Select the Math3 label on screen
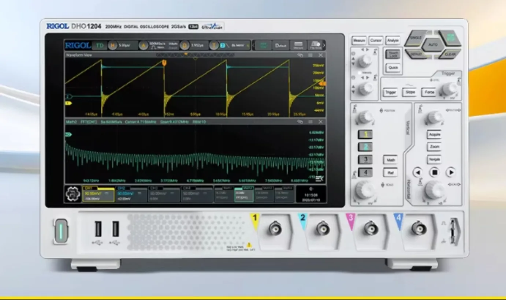The image size is (506, 300). pos(264,194)
